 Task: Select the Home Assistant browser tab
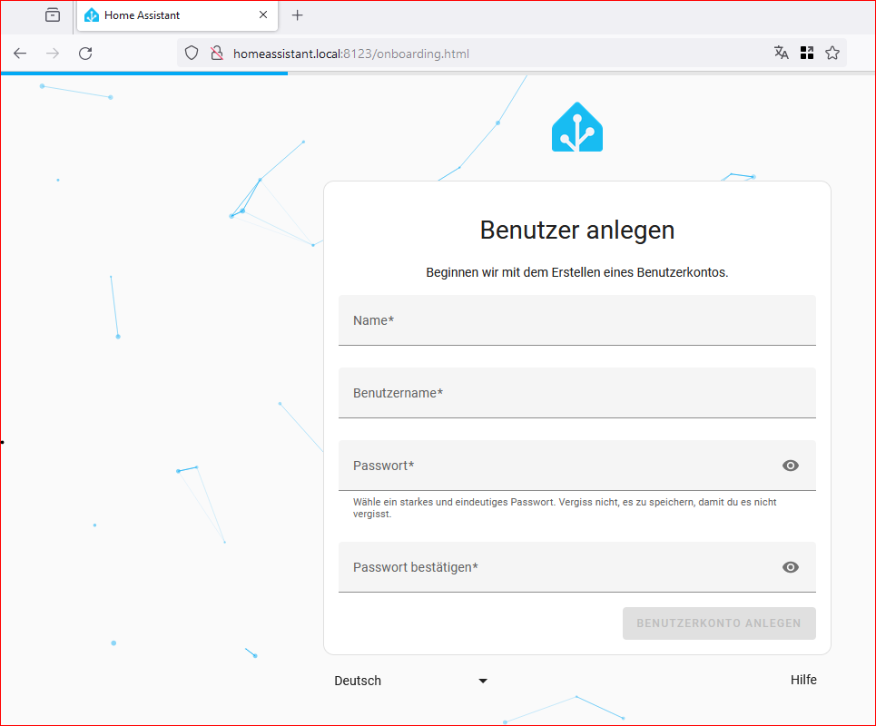click(177, 15)
